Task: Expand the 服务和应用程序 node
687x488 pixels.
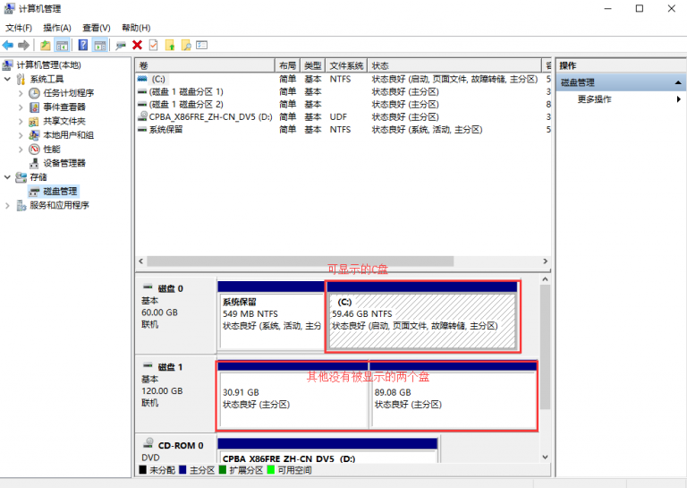Action: pos(8,205)
